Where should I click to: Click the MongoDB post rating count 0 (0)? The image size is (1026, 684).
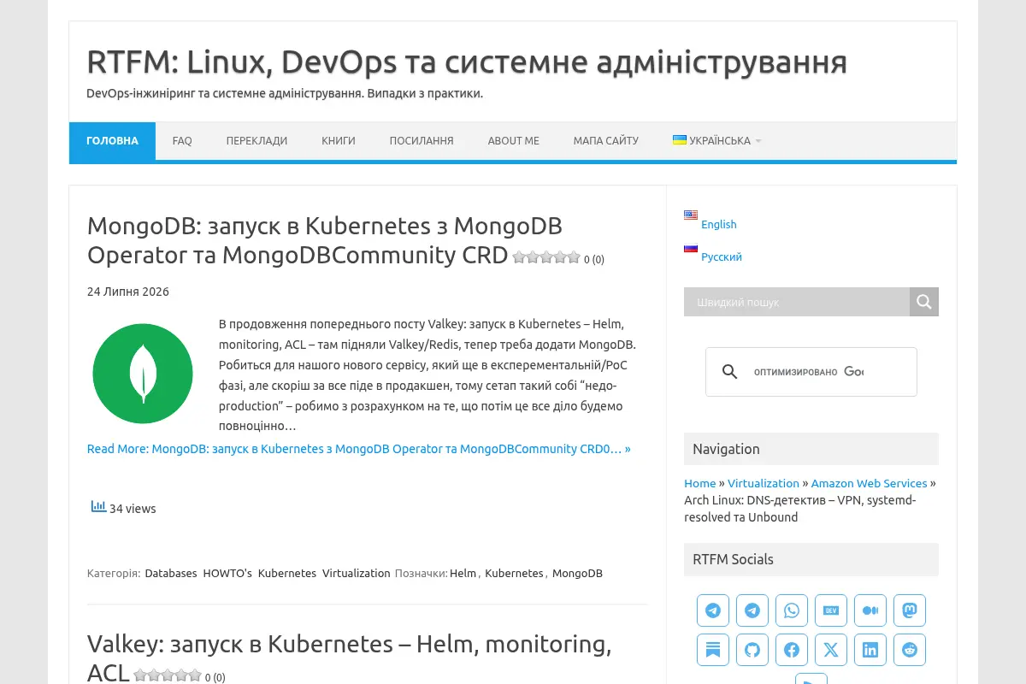coord(594,259)
